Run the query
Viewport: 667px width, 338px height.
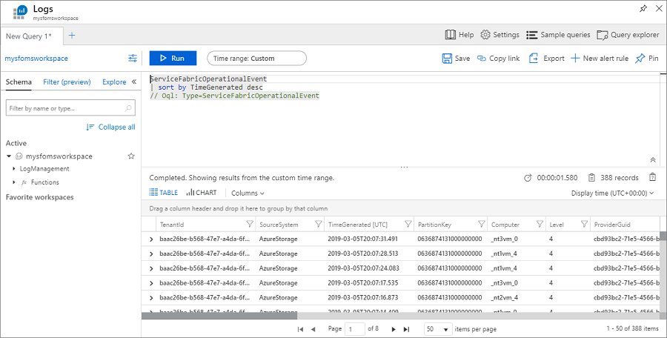point(173,58)
